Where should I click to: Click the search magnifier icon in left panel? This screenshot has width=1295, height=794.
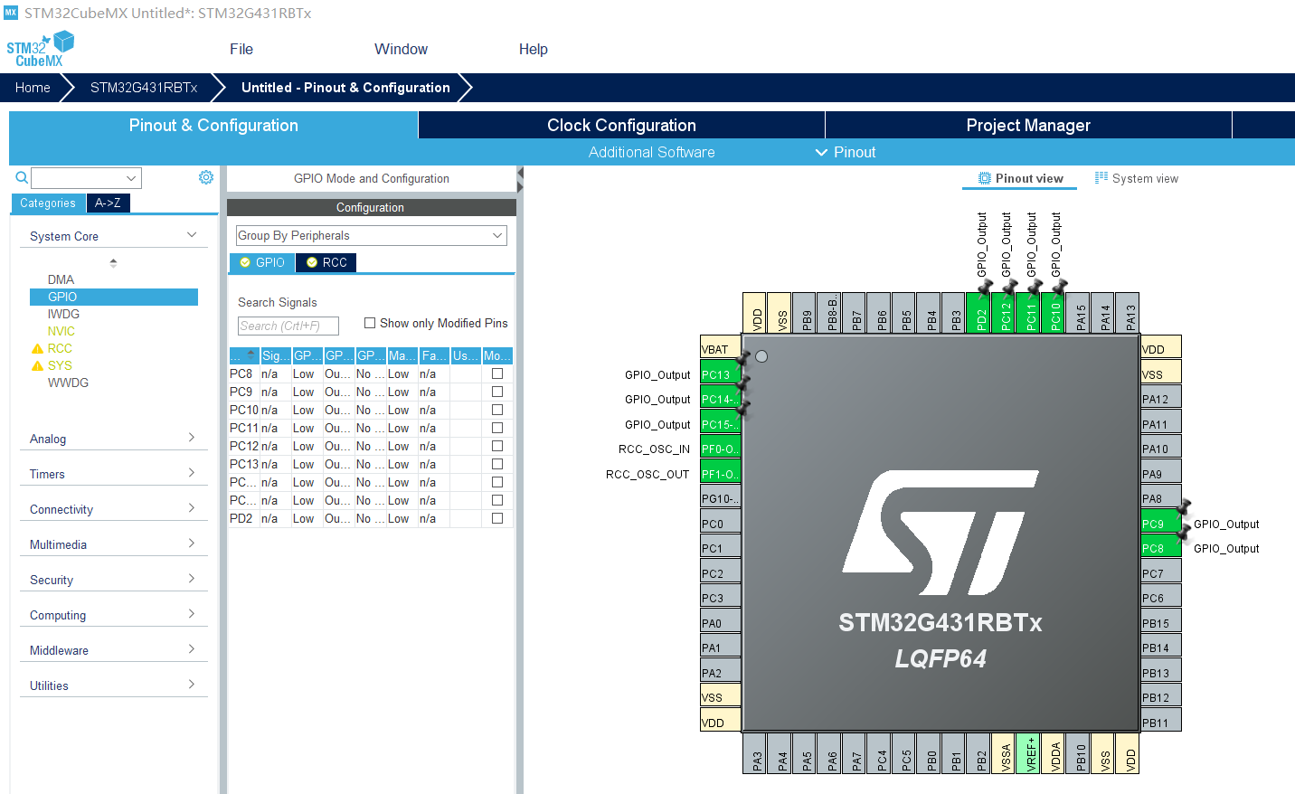coord(20,177)
